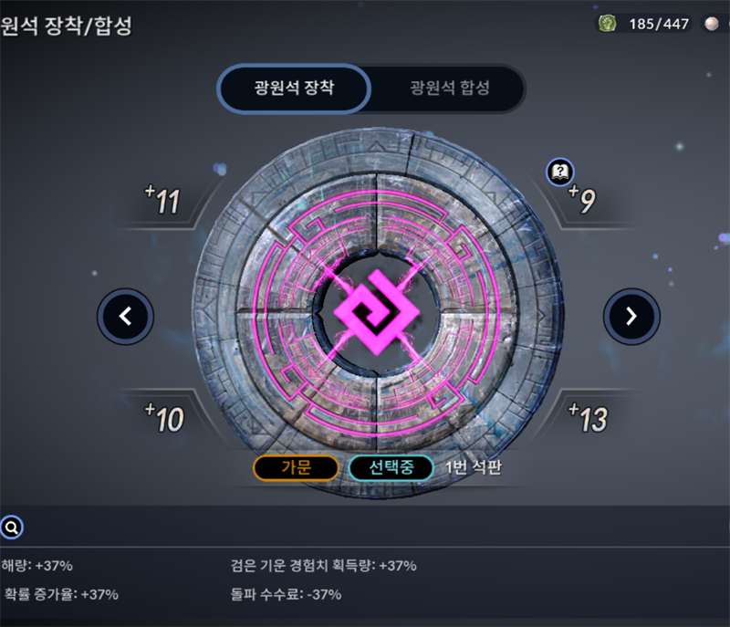730x627 pixels.
Task: Open the help book icon near +9
Action: click(560, 172)
